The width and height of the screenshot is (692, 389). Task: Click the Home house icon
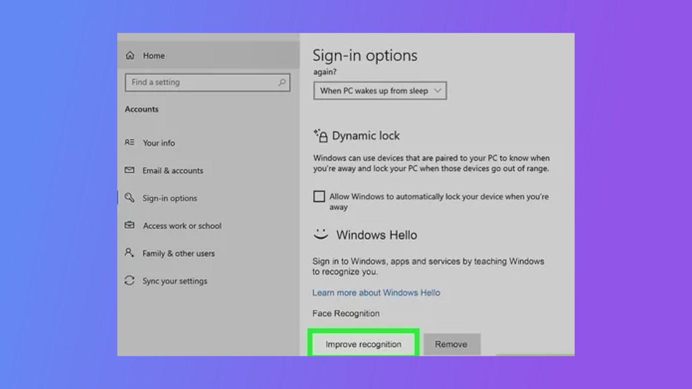(x=130, y=55)
